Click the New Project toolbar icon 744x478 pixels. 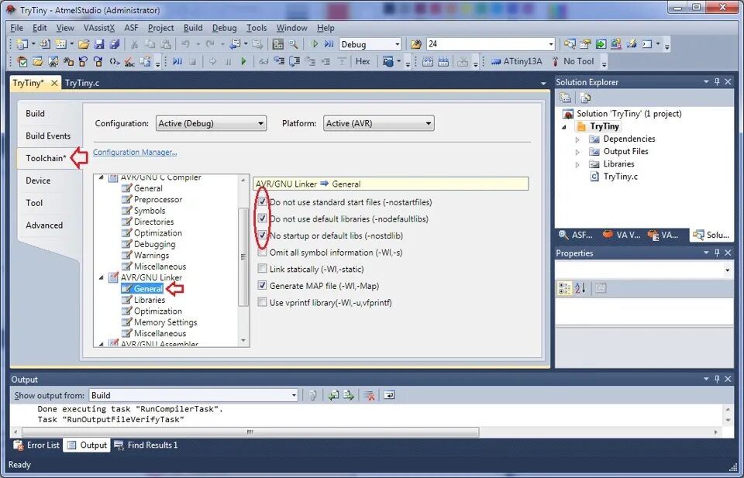(22, 44)
